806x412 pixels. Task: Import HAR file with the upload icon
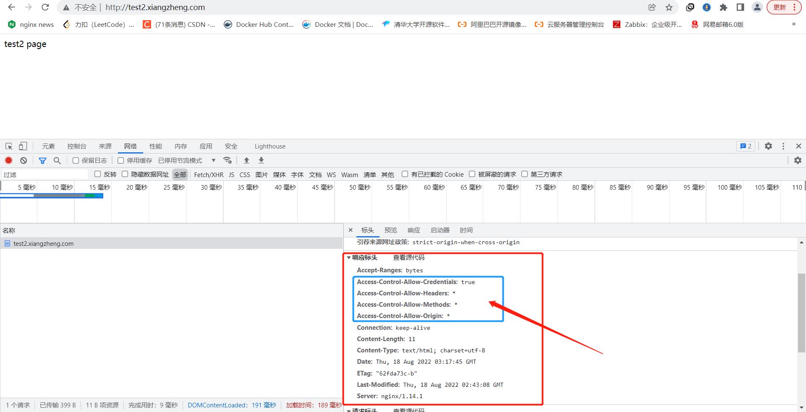point(246,160)
